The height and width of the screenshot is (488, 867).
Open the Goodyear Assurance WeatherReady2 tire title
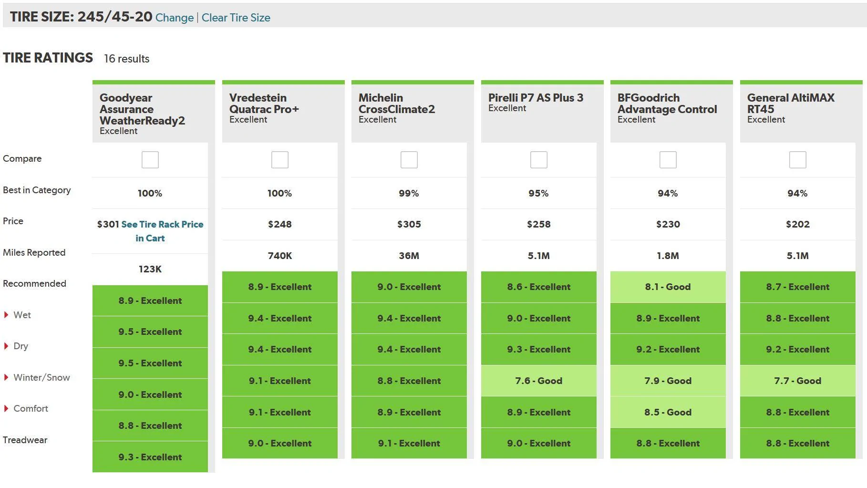click(x=142, y=109)
